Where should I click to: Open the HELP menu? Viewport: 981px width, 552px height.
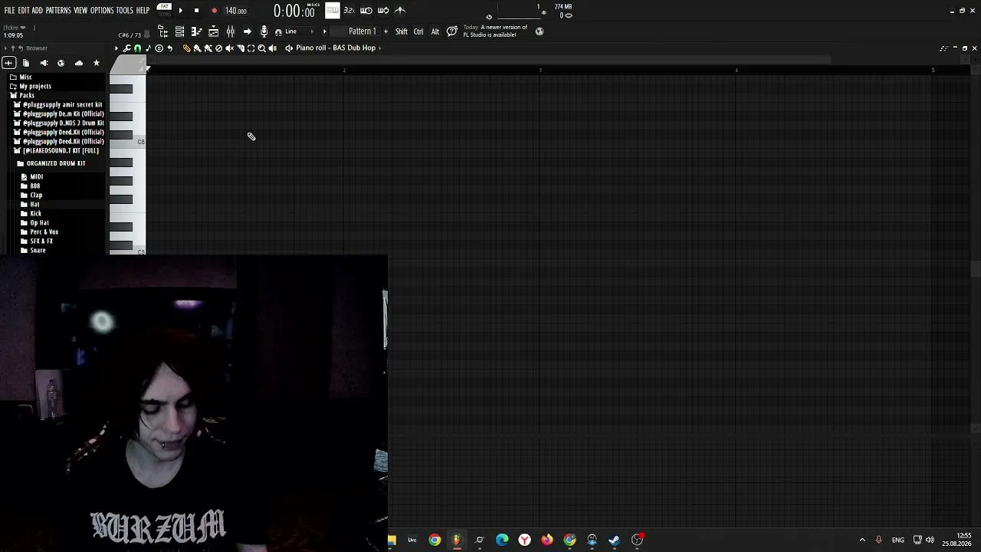(143, 11)
